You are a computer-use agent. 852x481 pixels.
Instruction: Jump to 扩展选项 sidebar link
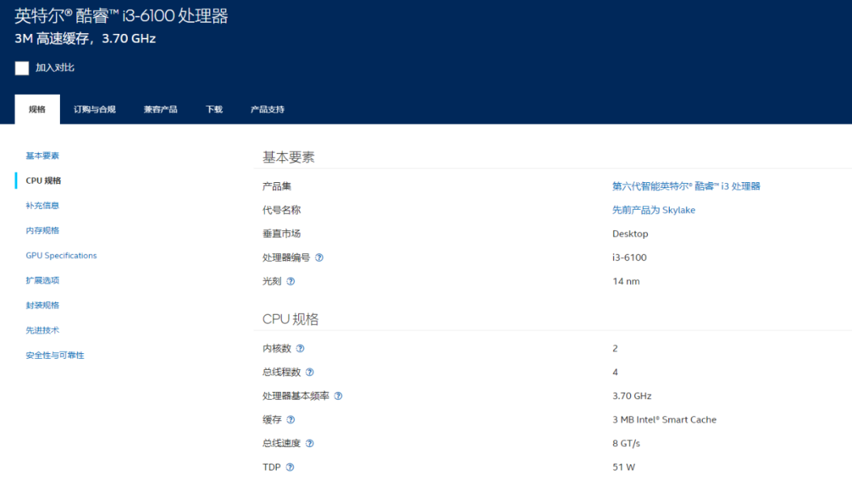[43, 281]
